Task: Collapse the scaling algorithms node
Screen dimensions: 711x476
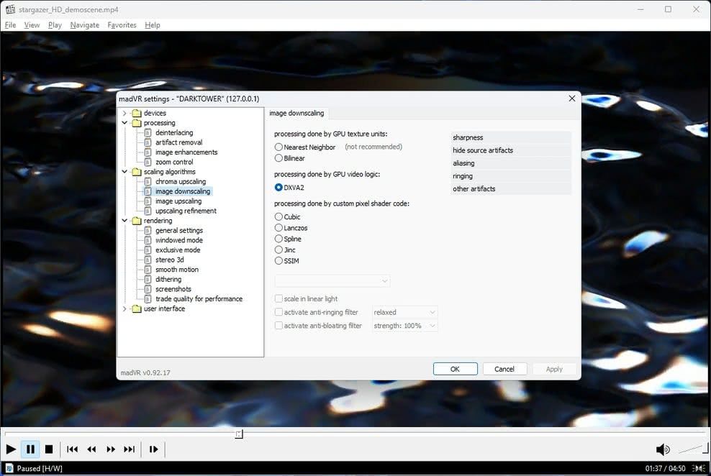Action: click(124, 172)
